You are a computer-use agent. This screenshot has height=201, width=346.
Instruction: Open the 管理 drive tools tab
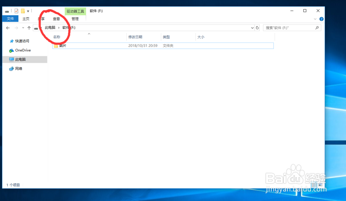[x=75, y=19]
